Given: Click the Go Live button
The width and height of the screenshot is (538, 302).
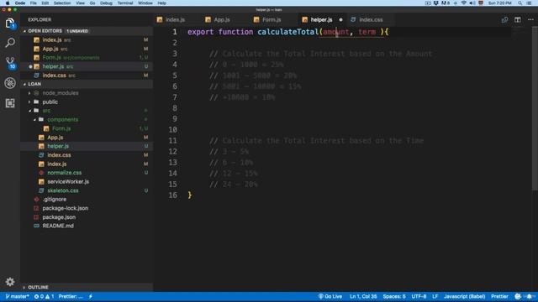Looking at the screenshot, I should coord(330,296).
